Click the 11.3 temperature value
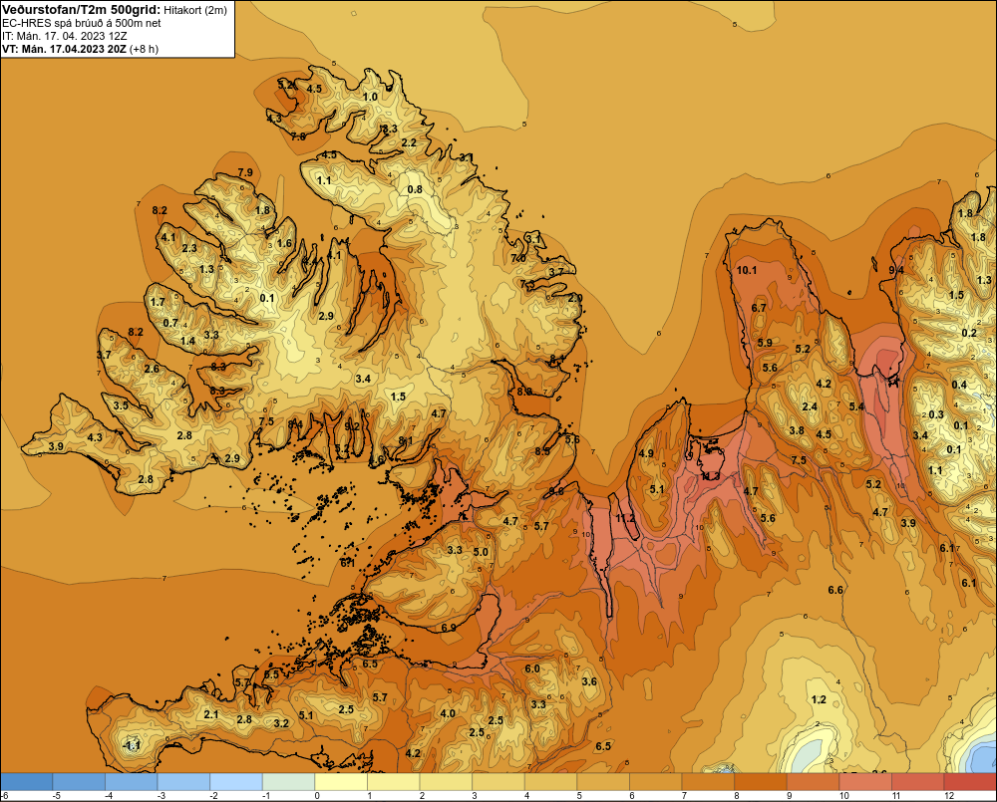997x802 pixels. coord(710,476)
